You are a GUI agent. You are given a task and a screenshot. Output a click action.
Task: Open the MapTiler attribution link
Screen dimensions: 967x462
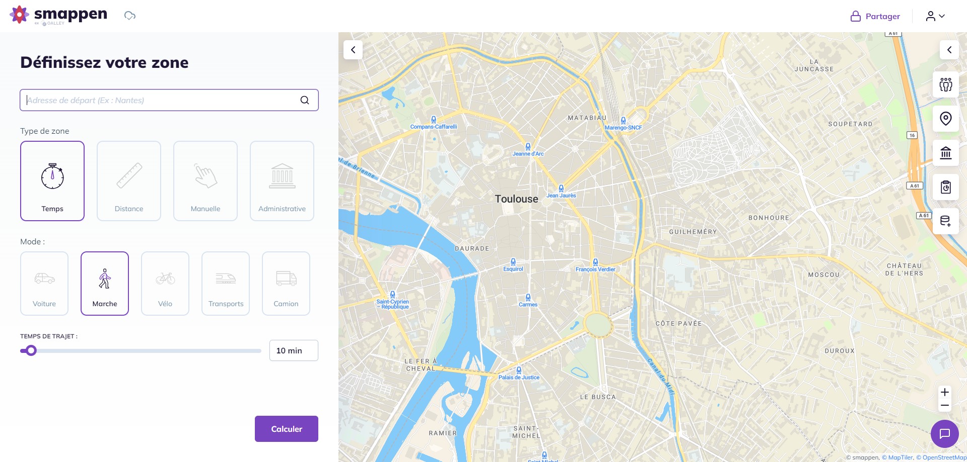click(x=897, y=457)
